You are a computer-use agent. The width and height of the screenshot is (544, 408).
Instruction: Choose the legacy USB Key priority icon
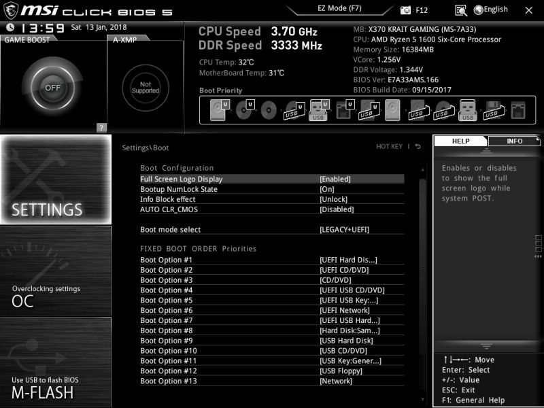pos(468,110)
